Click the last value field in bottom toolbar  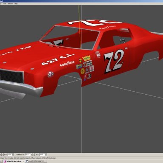42,155
